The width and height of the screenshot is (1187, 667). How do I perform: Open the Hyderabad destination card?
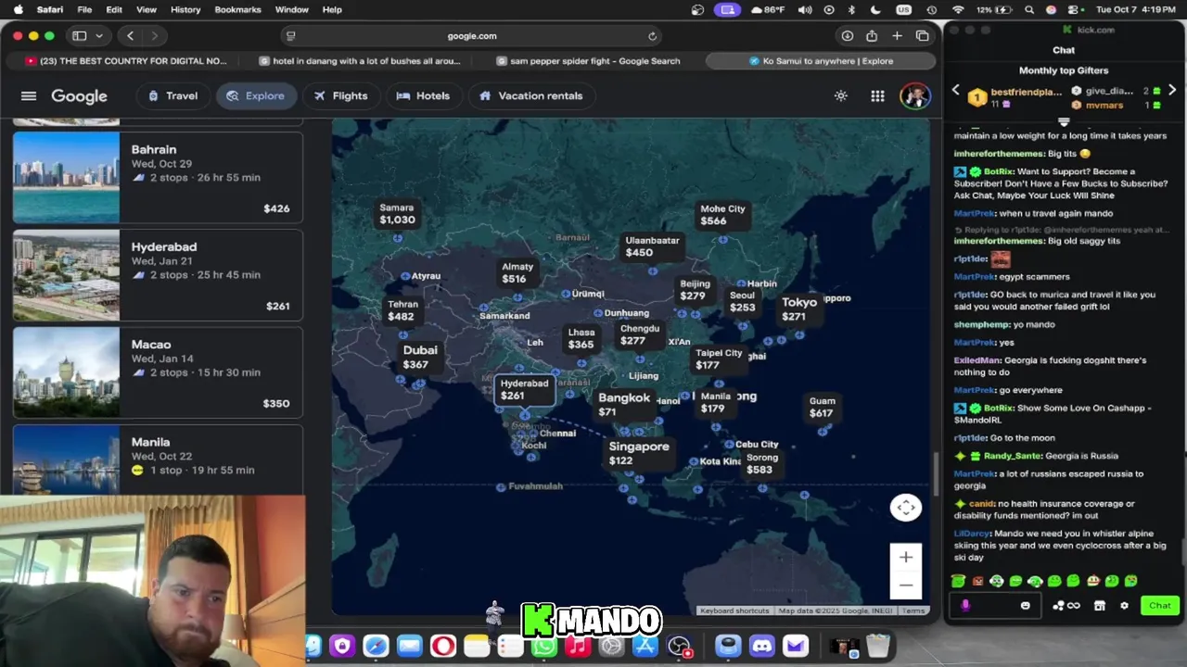[158, 275]
